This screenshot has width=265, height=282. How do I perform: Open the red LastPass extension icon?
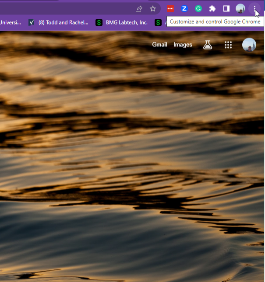[170, 9]
